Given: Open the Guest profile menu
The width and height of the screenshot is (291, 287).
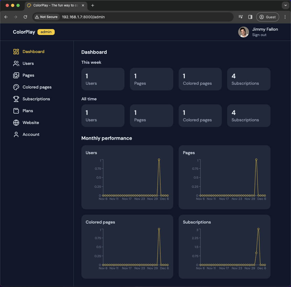Looking at the screenshot, I should (x=268, y=17).
